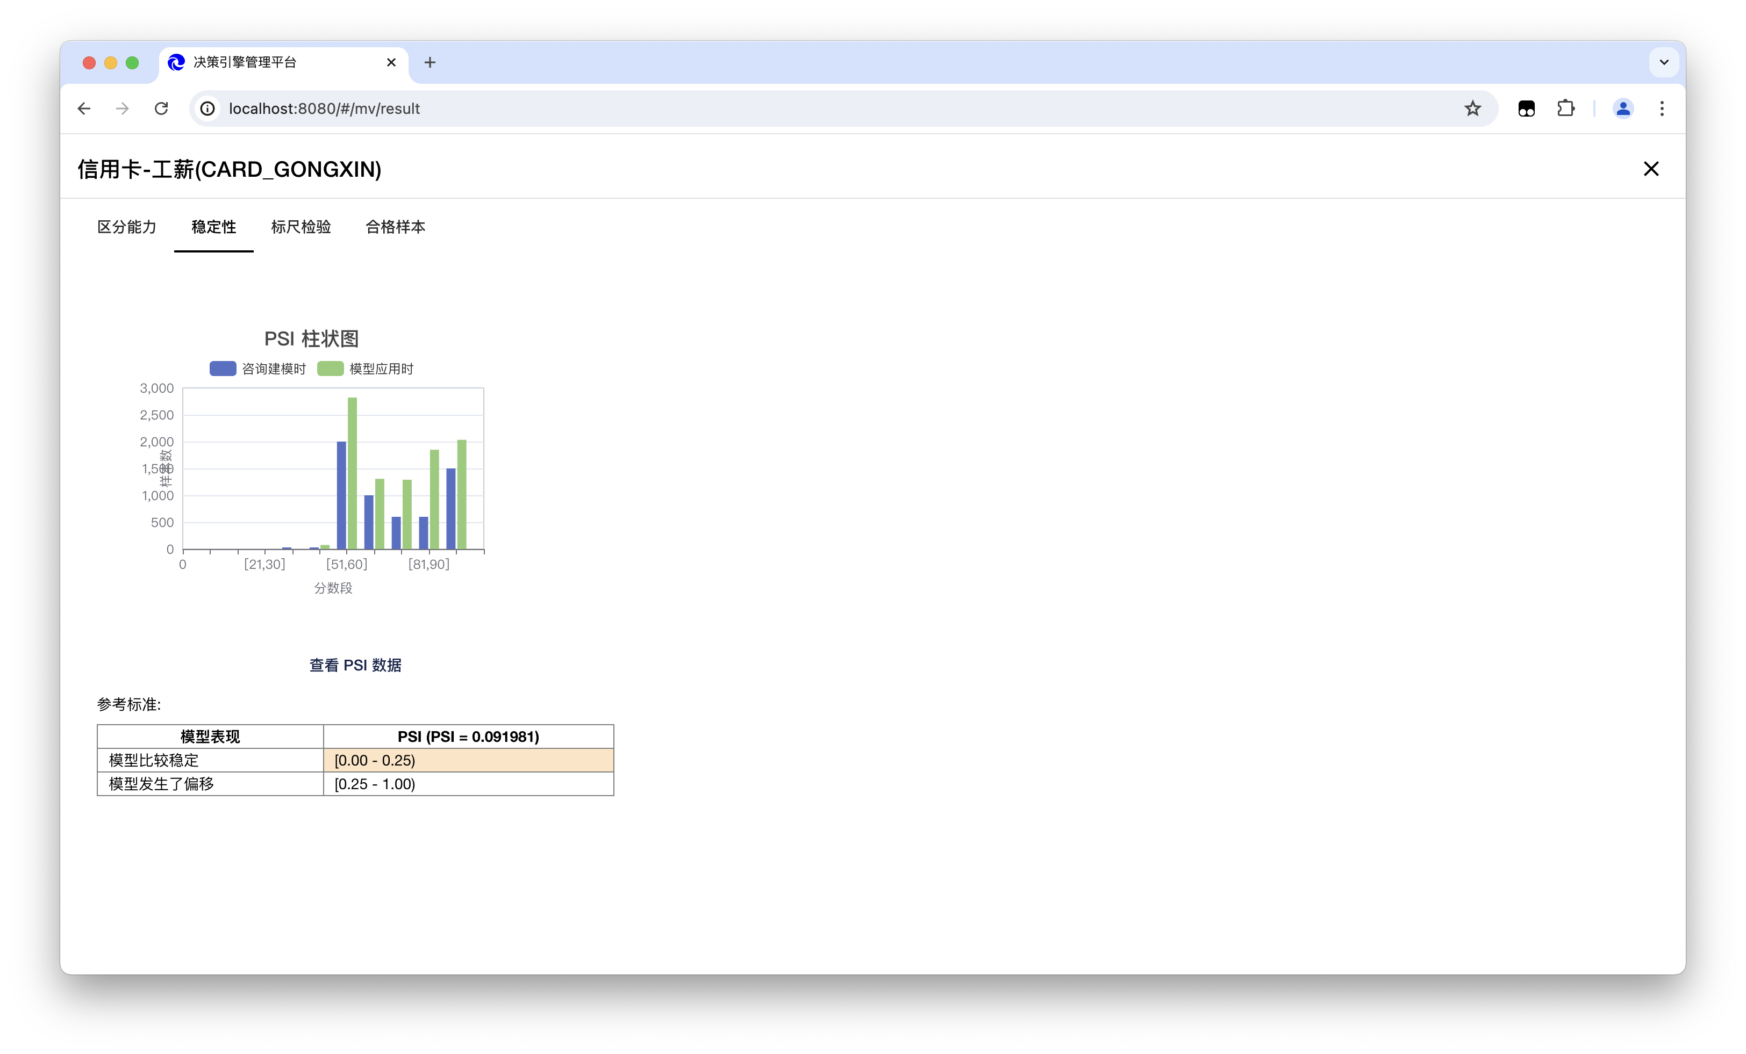Open the Chrome profile avatar
This screenshot has height=1054, width=1746.
point(1623,109)
